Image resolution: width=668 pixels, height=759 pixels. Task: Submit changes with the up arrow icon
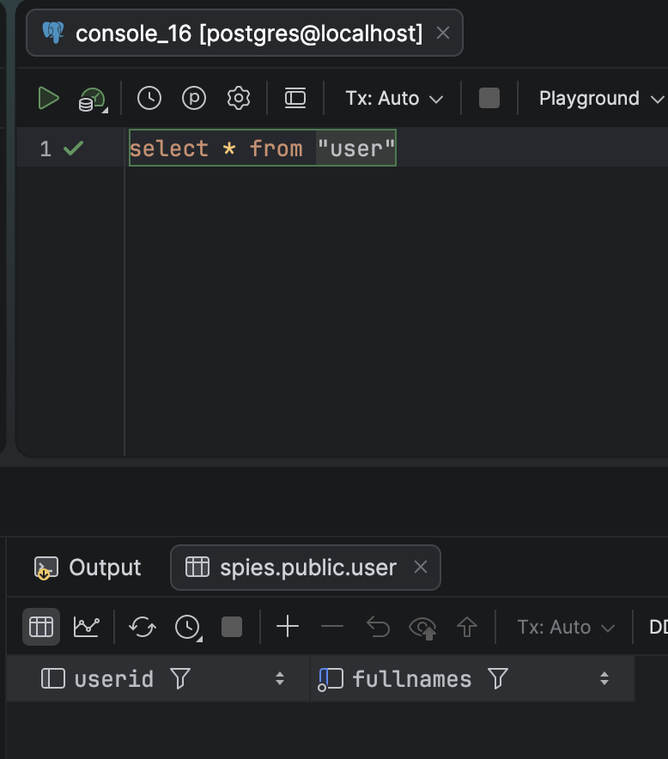click(466, 627)
